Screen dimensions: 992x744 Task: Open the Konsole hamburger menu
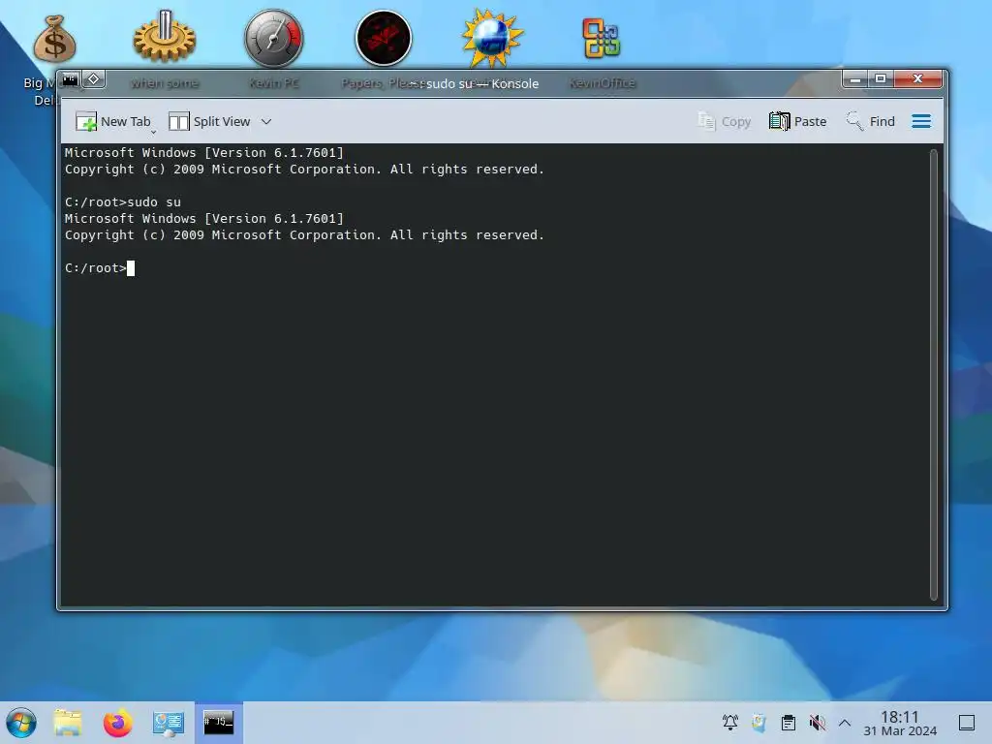click(921, 121)
